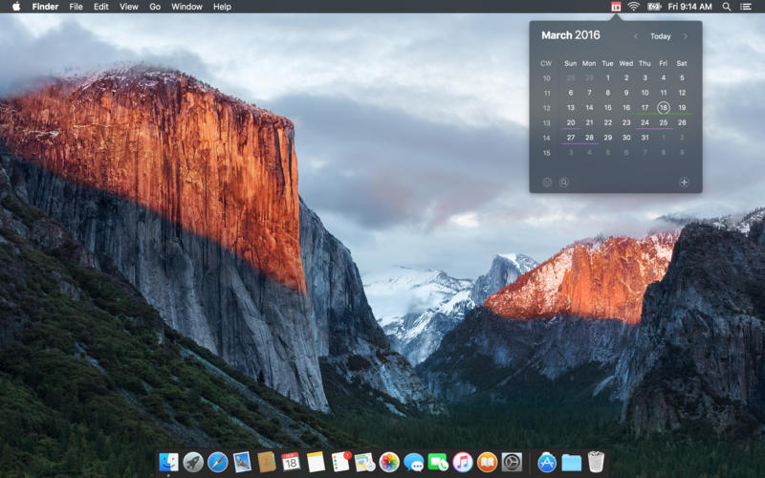The image size is (765, 478).
Task: Open System Preferences from the Dock
Action: coord(512,462)
